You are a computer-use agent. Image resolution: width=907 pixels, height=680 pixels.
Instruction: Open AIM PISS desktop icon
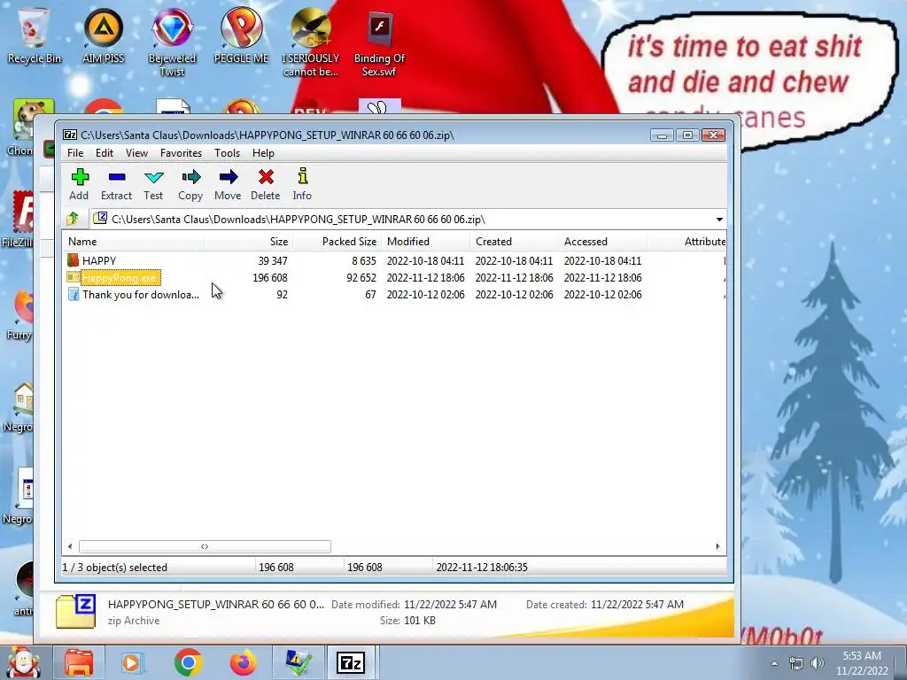tap(104, 35)
